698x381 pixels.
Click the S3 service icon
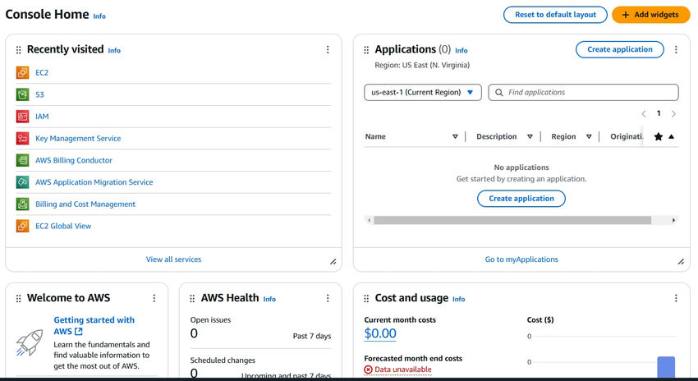click(22, 94)
